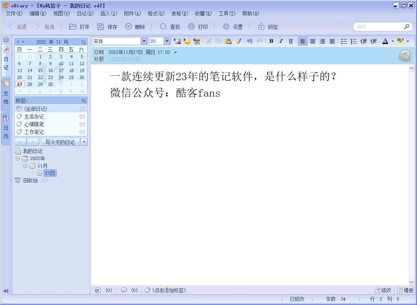Open the 工具(T) menu

[227, 13]
